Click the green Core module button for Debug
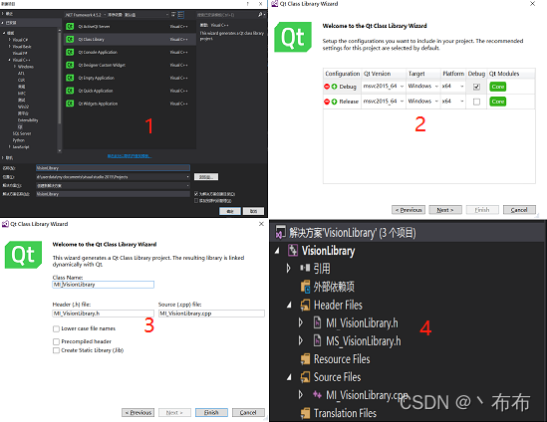The height and width of the screenshot is (422, 547). pyautogui.click(x=498, y=87)
